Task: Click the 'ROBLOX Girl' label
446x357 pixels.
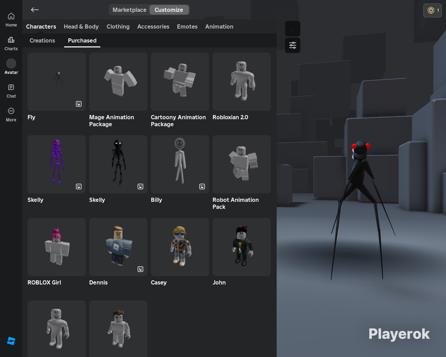Action: [x=44, y=282]
